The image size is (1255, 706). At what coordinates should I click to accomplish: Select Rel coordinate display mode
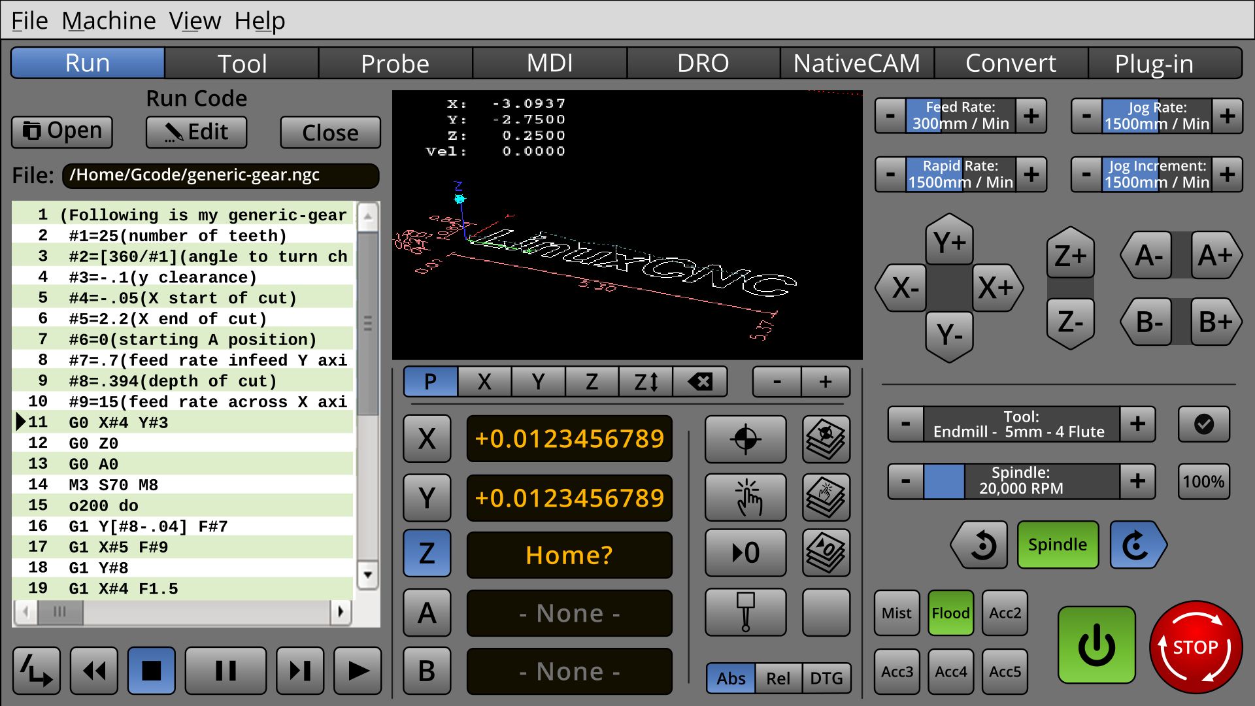coord(778,679)
